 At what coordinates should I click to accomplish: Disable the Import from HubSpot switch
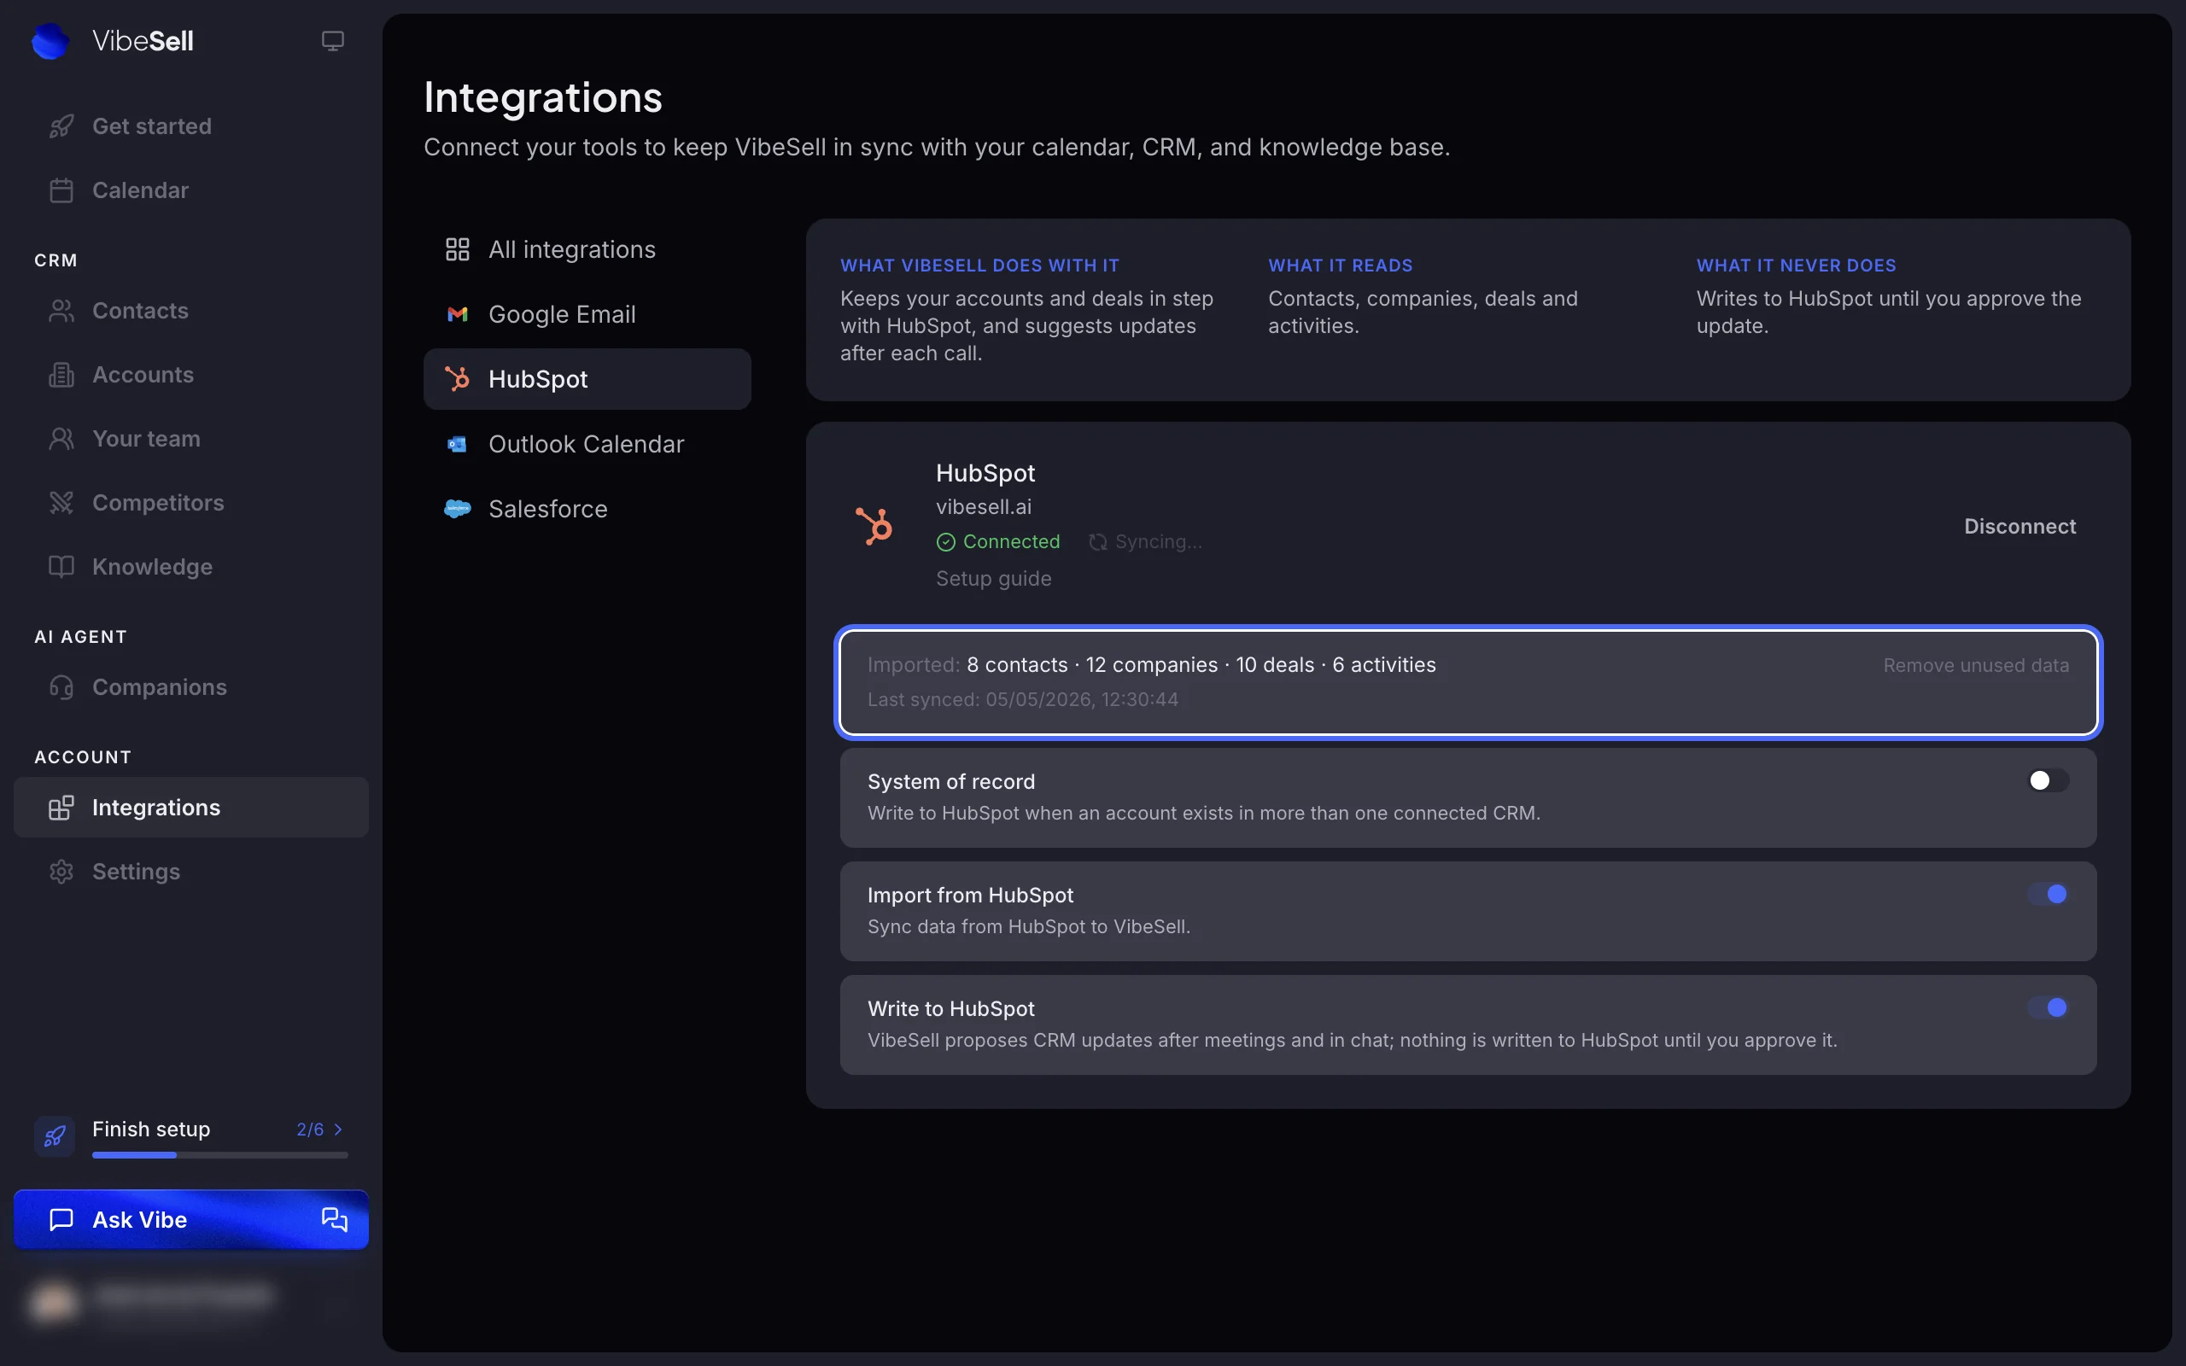2048,895
